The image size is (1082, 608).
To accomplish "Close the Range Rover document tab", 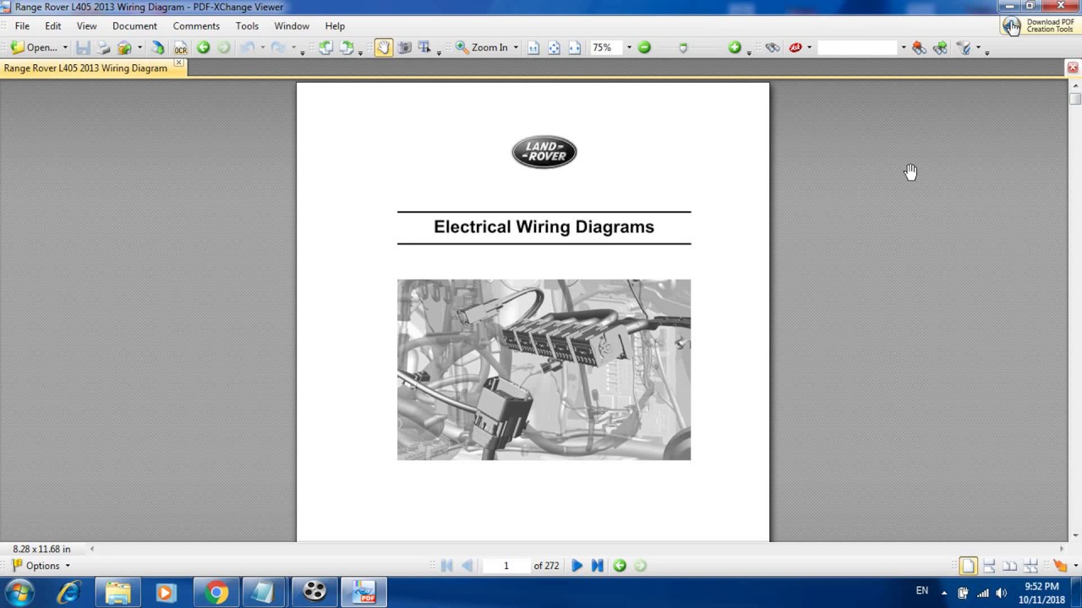I will (179, 63).
